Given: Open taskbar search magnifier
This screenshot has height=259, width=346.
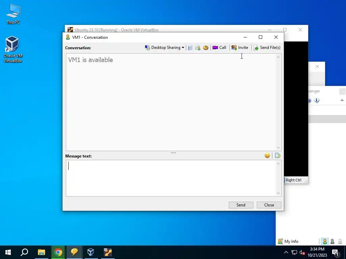Looking at the screenshot, I should click(x=24, y=252).
